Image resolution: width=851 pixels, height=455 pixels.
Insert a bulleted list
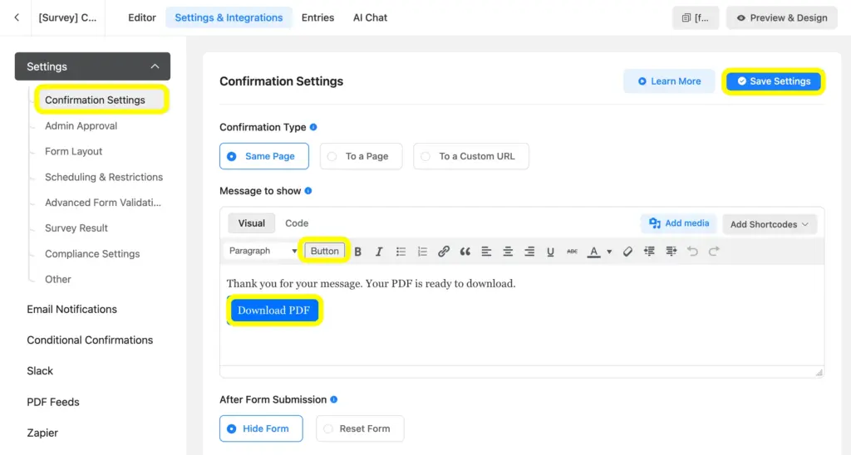coord(401,251)
